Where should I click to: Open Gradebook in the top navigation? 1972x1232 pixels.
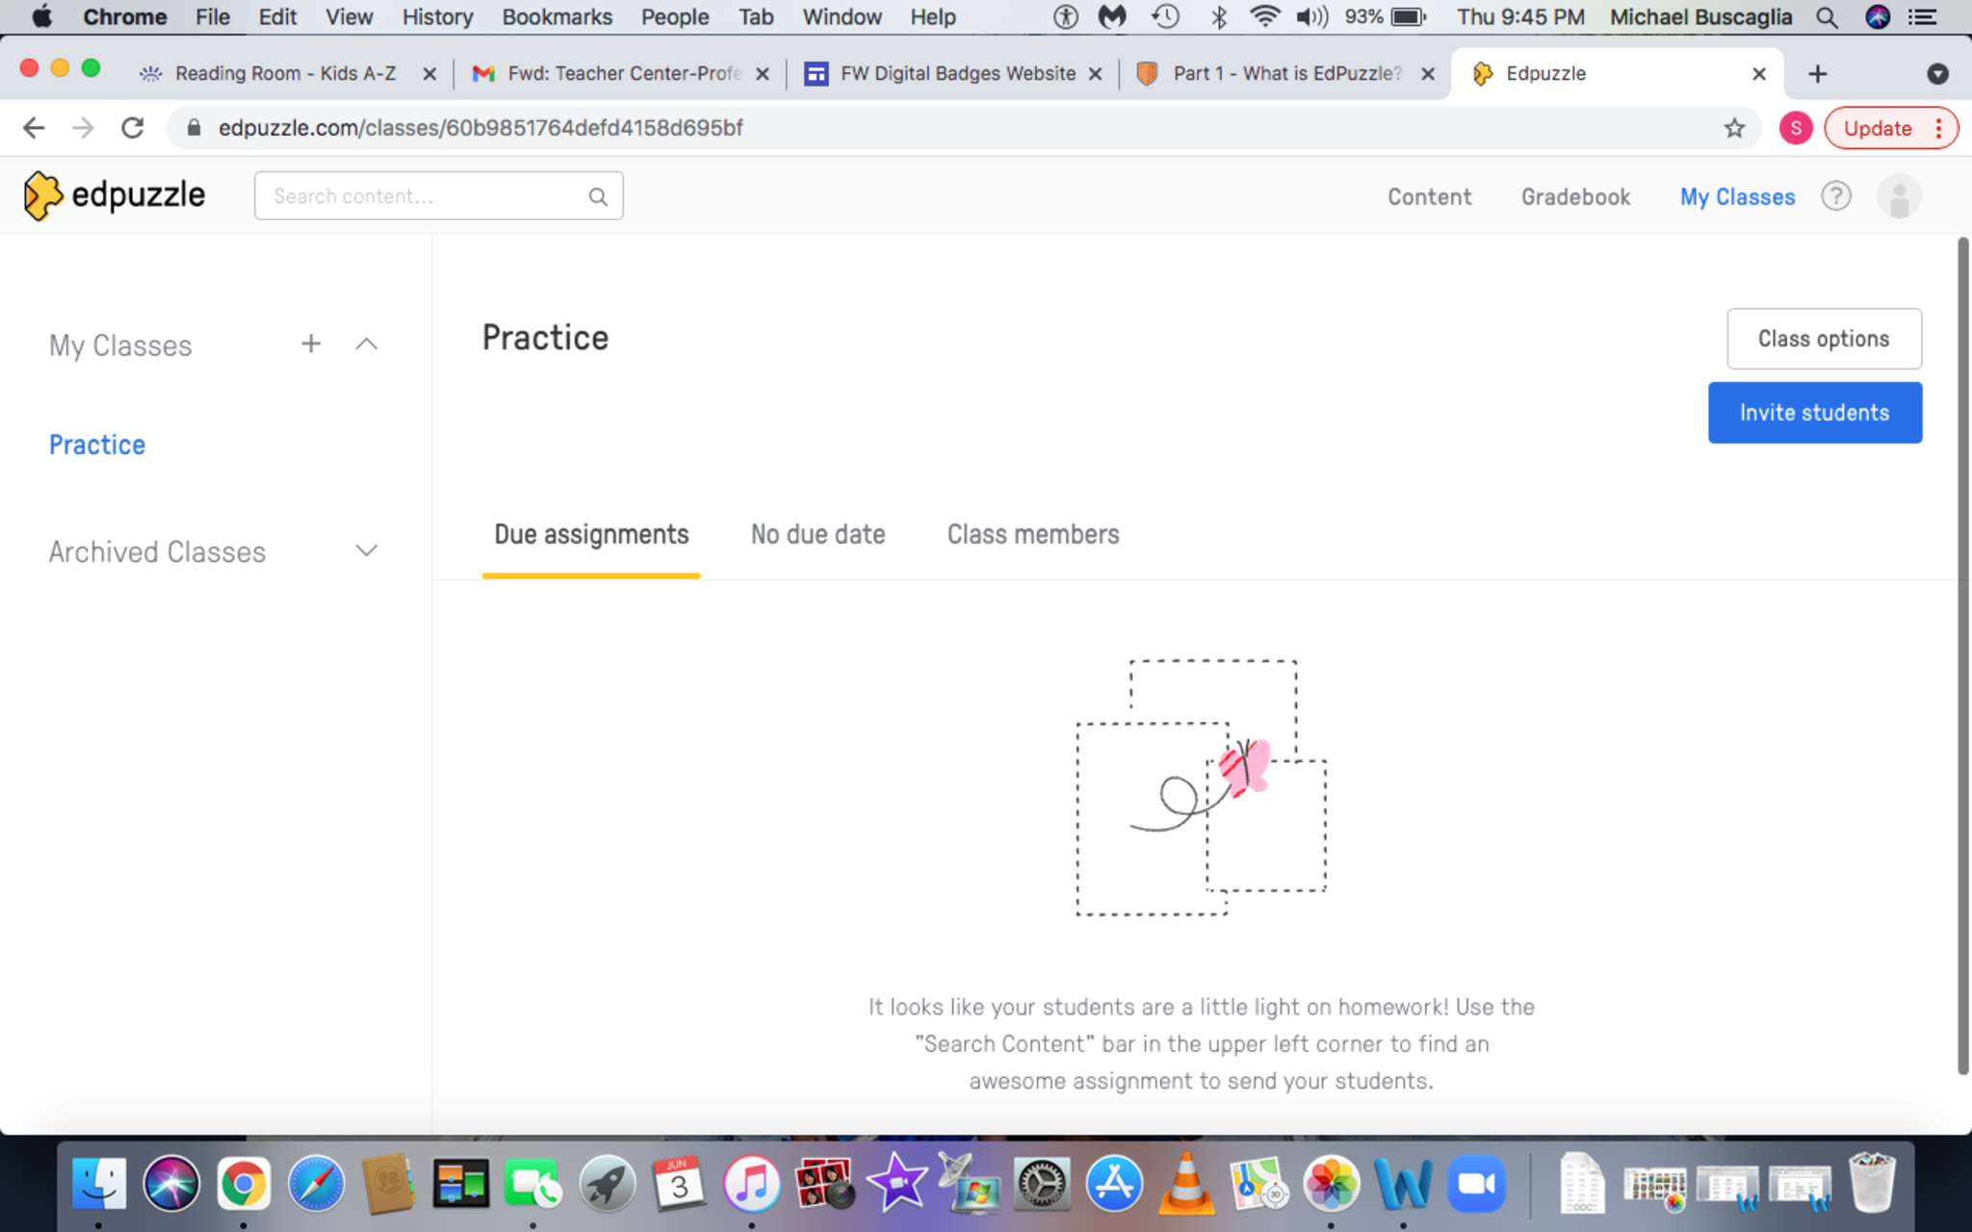click(1574, 196)
